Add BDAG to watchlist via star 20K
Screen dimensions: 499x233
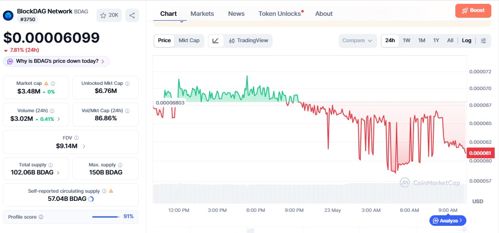[109, 15]
